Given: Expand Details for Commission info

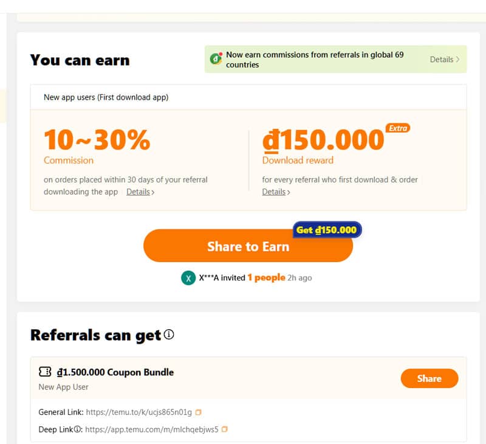Looking at the screenshot, I should point(139,192).
